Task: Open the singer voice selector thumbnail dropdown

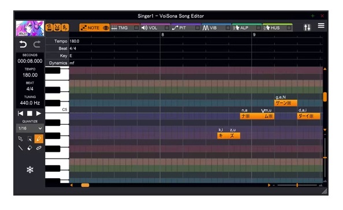Action: [x=30, y=28]
